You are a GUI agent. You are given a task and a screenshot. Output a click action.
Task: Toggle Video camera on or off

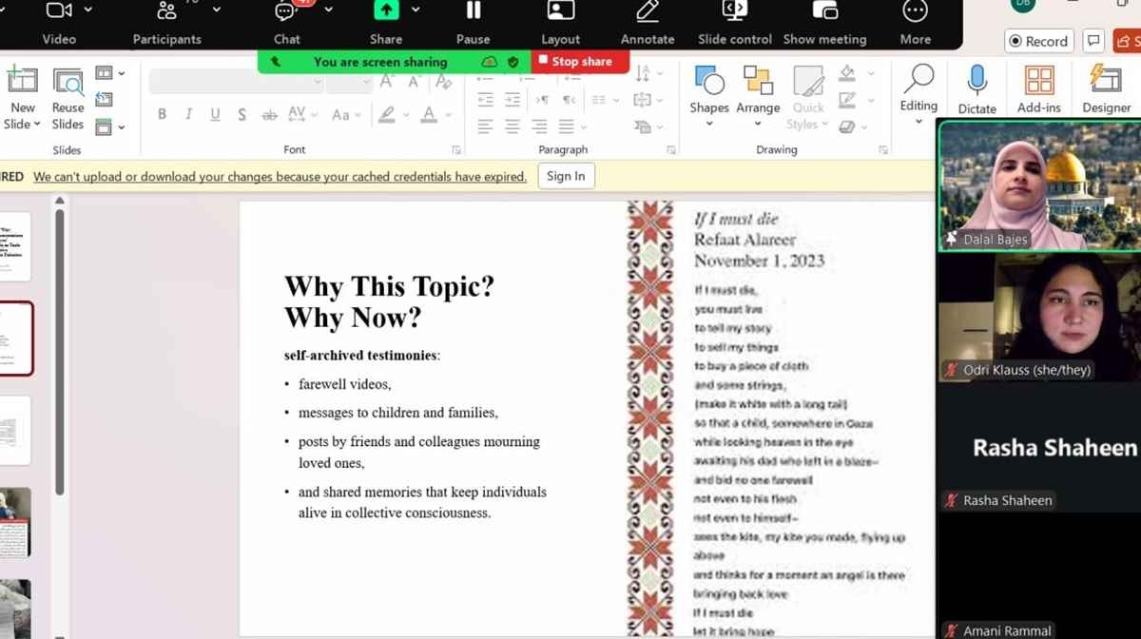click(59, 13)
